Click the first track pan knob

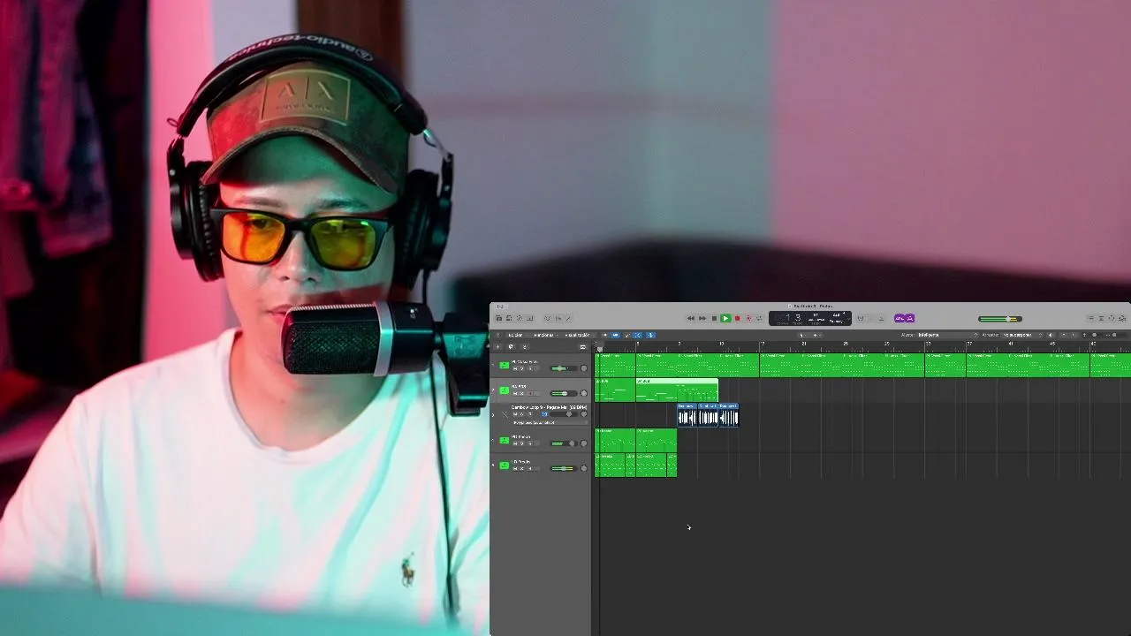[584, 368]
